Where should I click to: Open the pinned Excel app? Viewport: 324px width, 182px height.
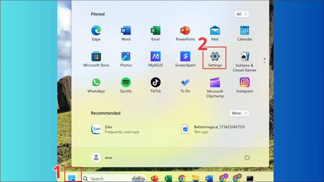coord(156,33)
